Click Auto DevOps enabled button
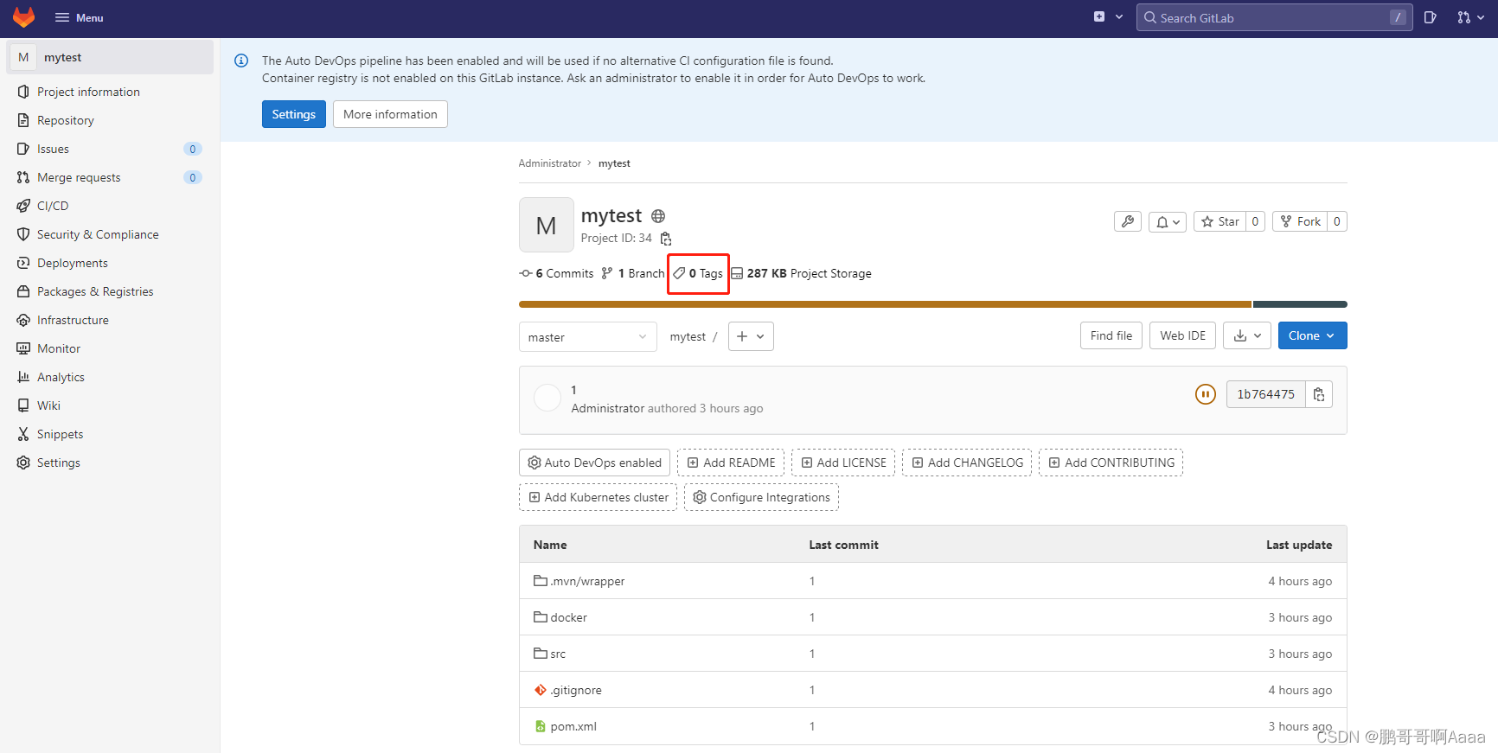1498x753 pixels. [594, 463]
